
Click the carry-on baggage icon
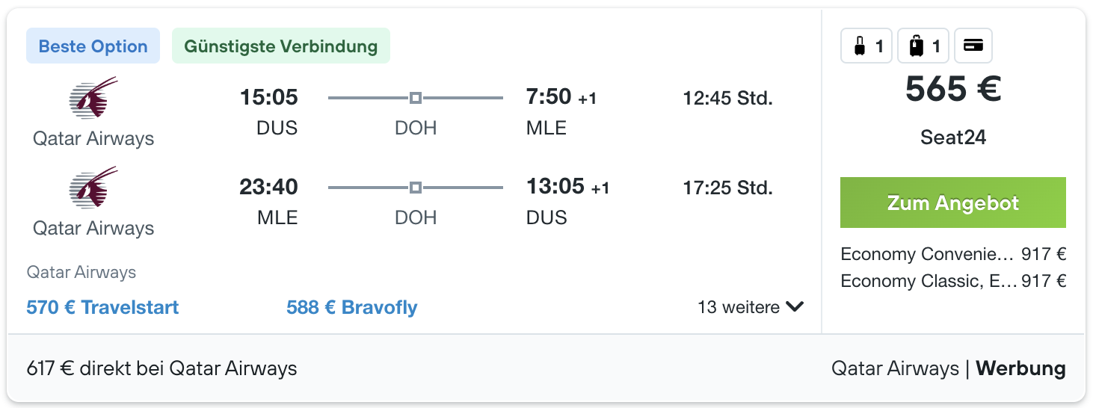(x=860, y=46)
